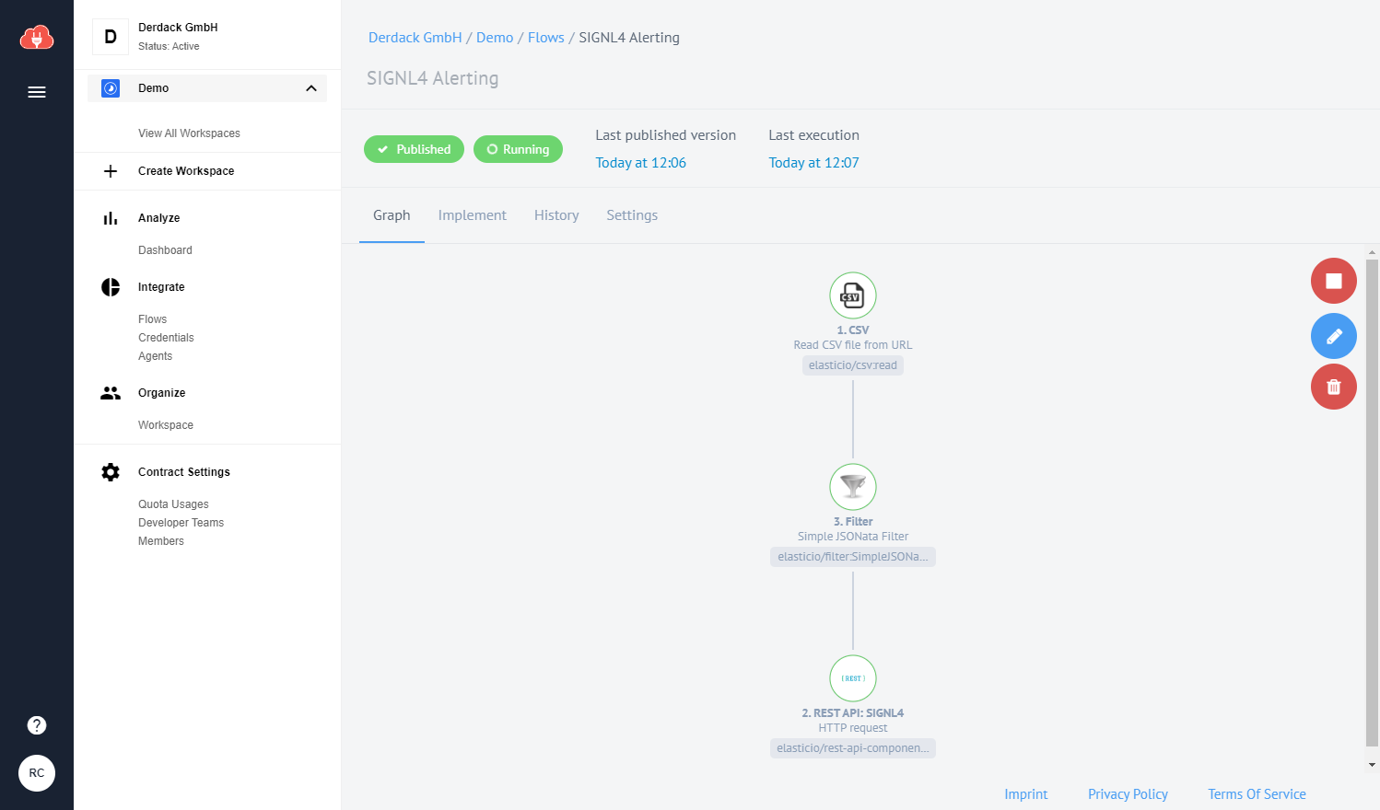Open the help question mark icon
The width and height of the screenshot is (1380, 810).
pos(37,725)
